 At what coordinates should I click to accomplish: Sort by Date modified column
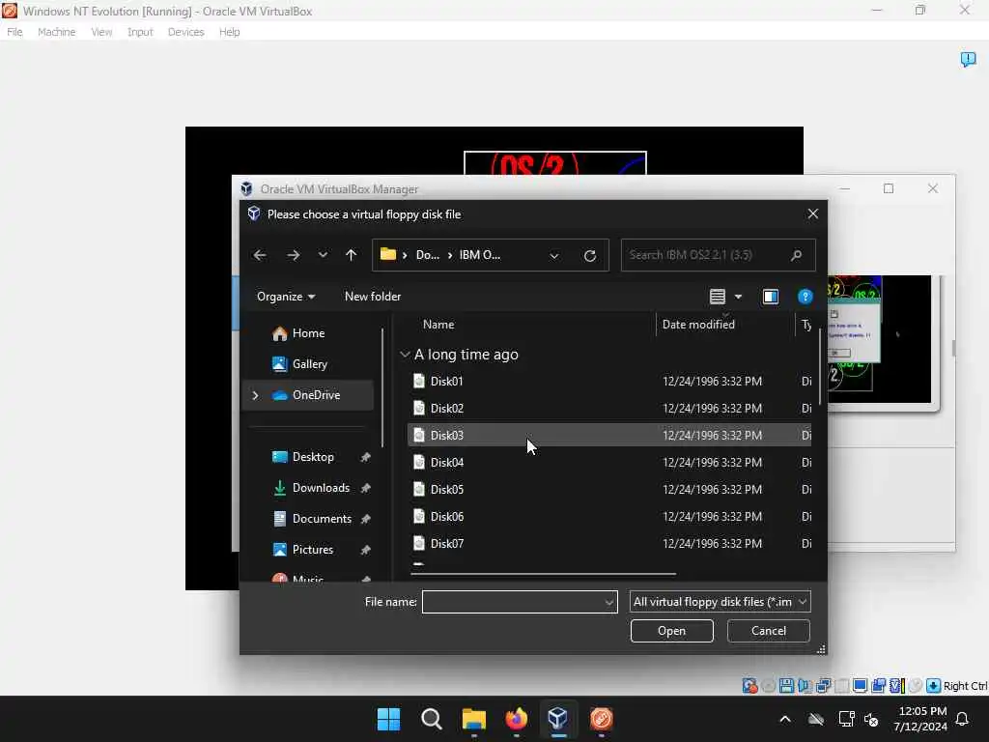698,325
